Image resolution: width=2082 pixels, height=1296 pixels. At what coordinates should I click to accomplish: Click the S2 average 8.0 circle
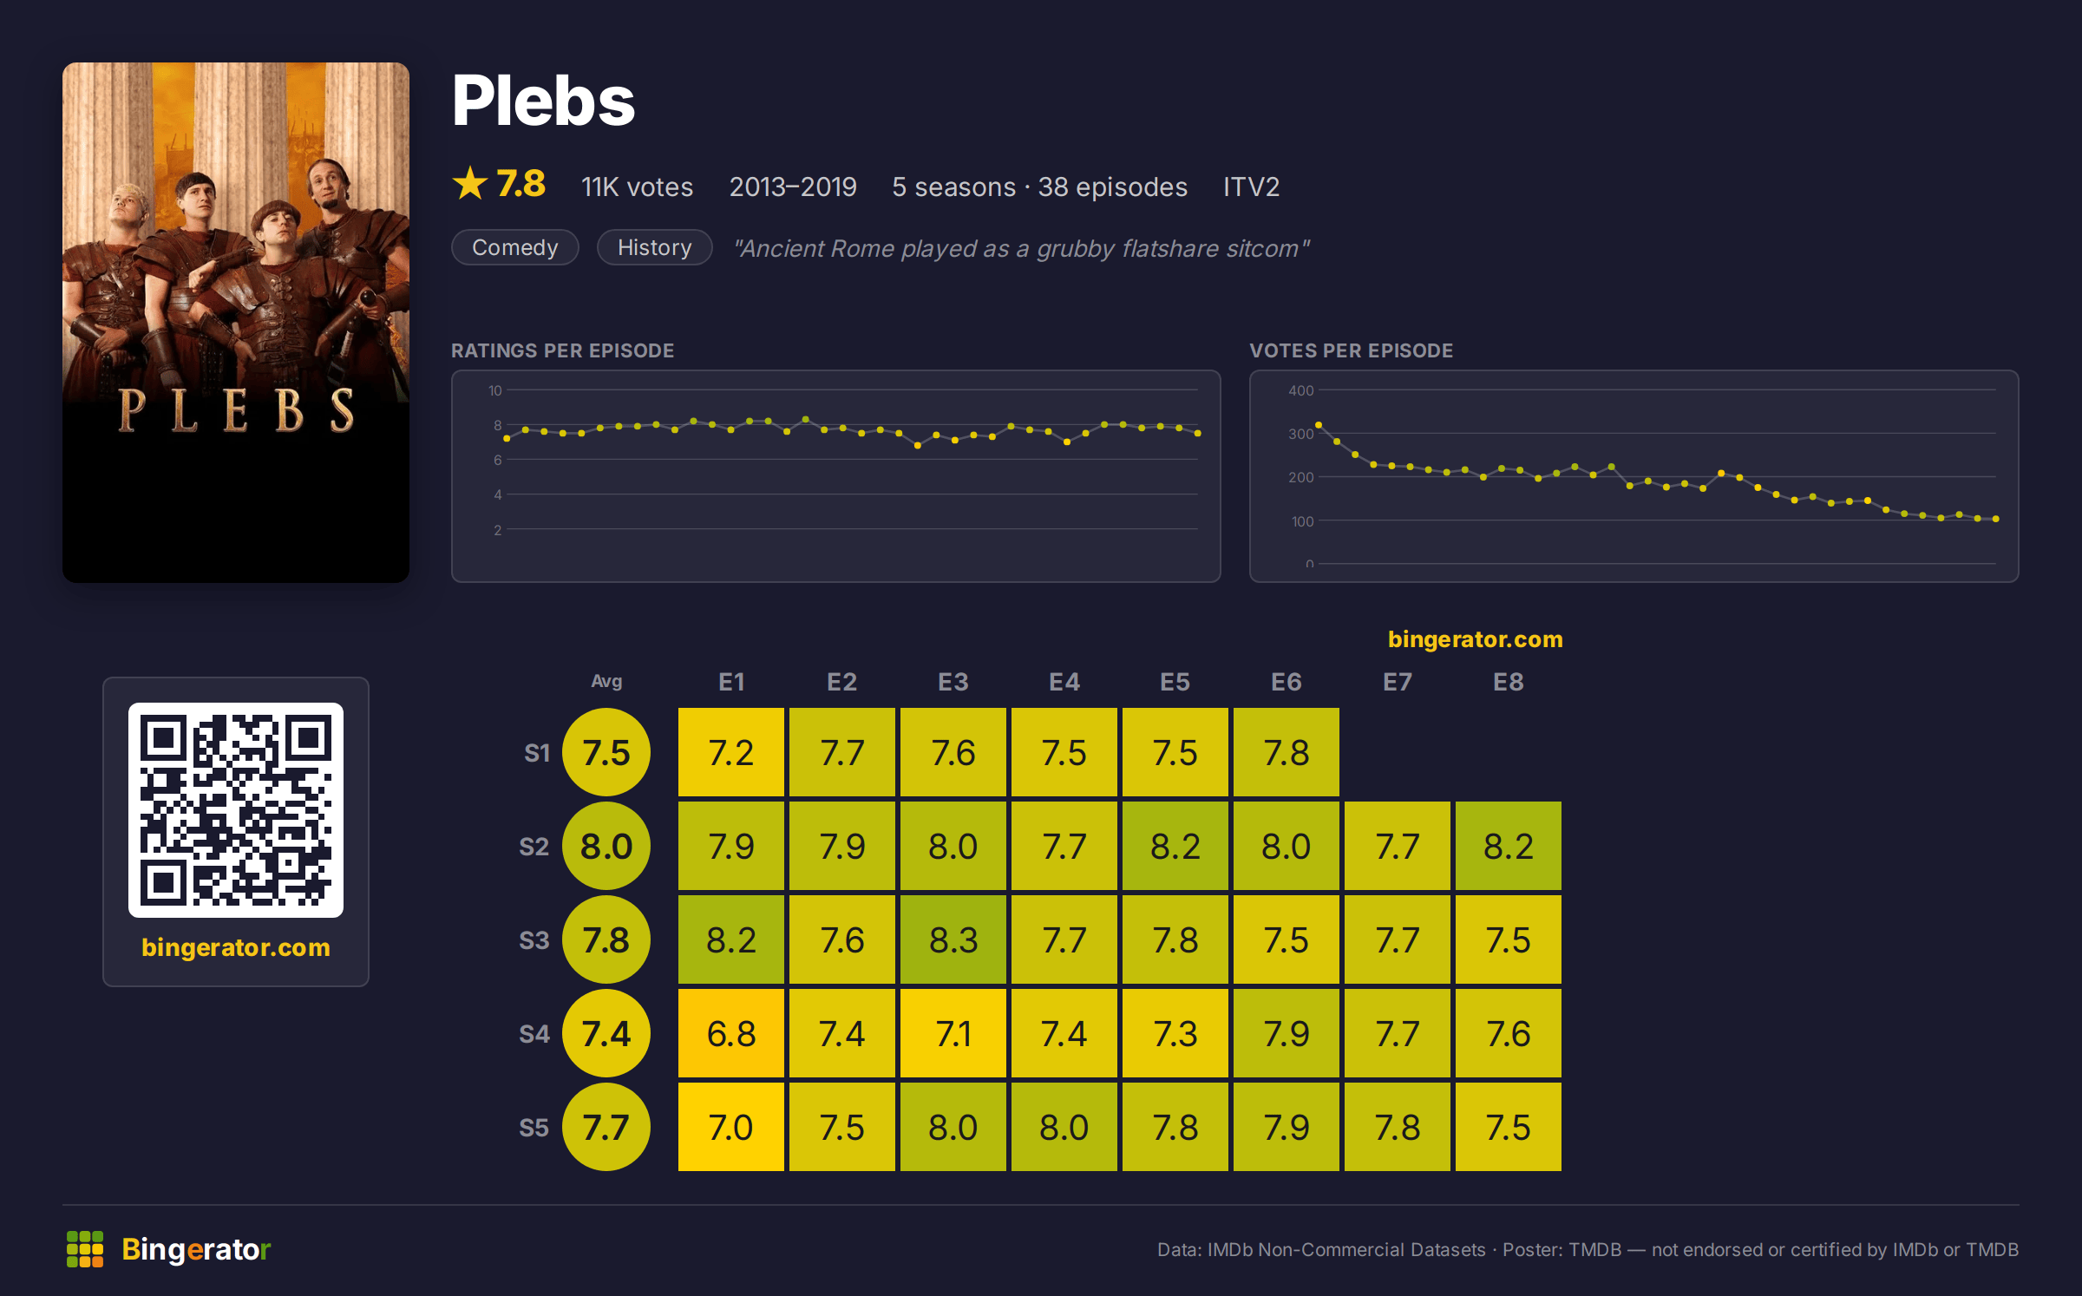pos(606,846)
